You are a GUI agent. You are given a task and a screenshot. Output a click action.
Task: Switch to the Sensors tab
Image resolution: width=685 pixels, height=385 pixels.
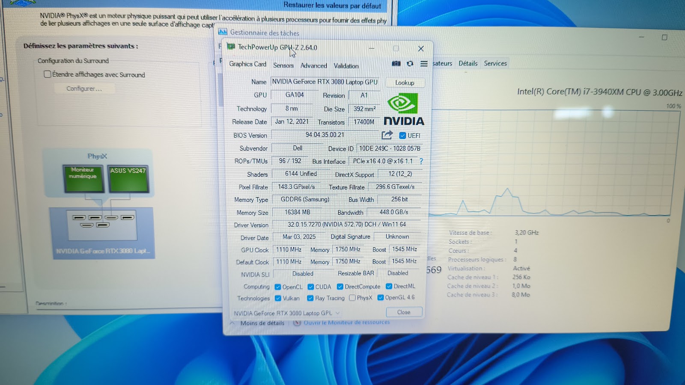pyautogui.click(x=283, y=65)
